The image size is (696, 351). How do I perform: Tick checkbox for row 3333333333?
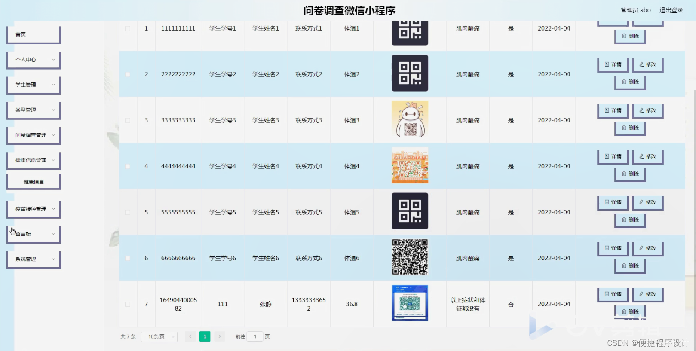128,120
